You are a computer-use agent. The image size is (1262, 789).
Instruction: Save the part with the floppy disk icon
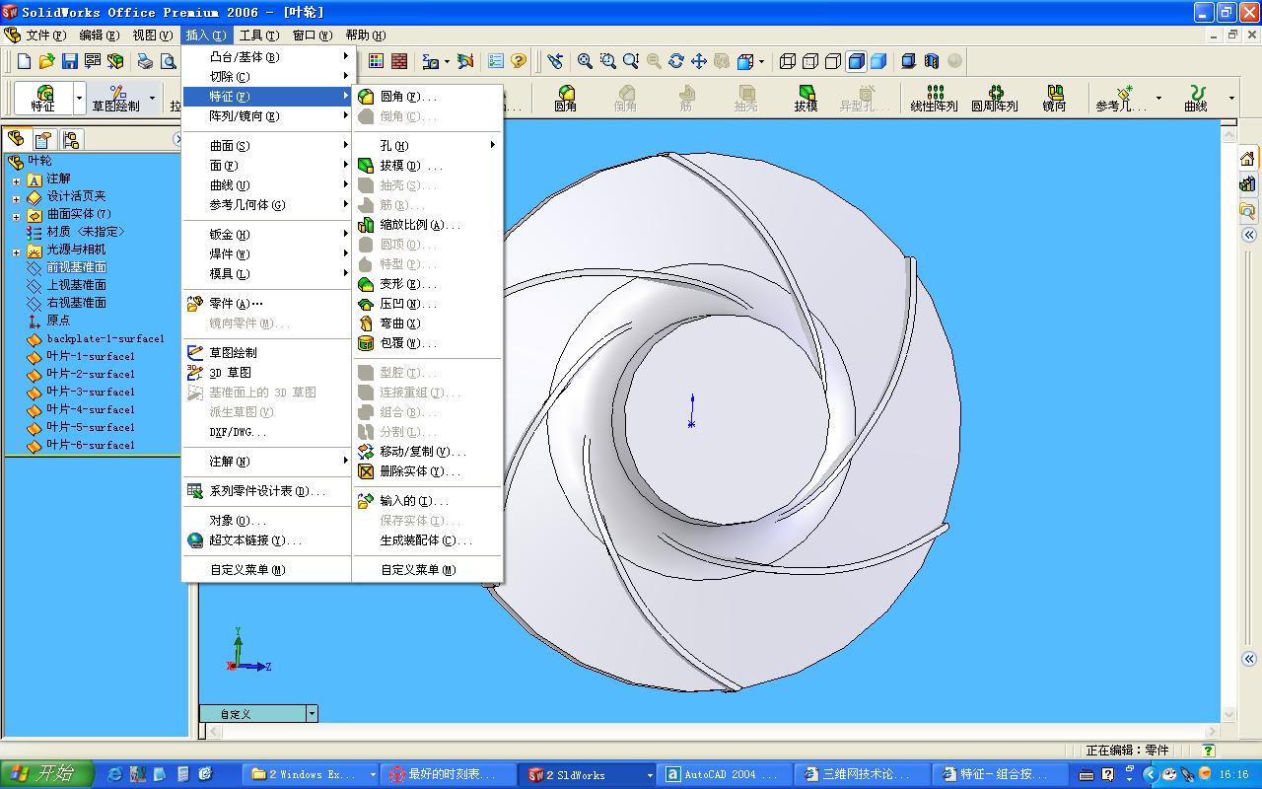point(69,61)
